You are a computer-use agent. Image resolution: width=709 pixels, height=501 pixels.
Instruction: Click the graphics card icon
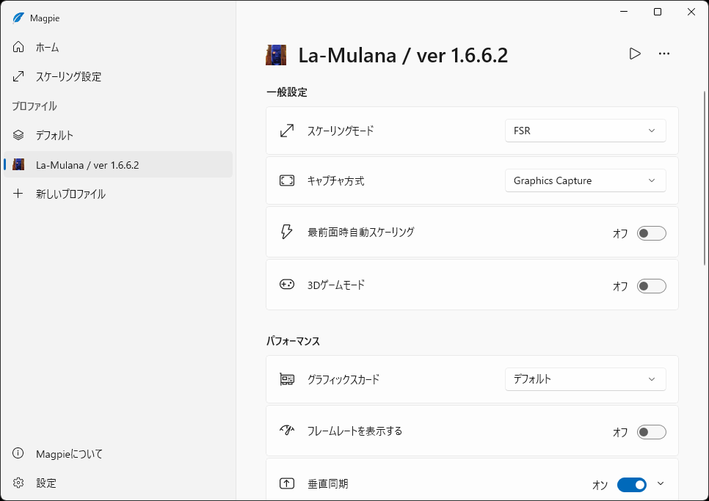coord(286,379)
